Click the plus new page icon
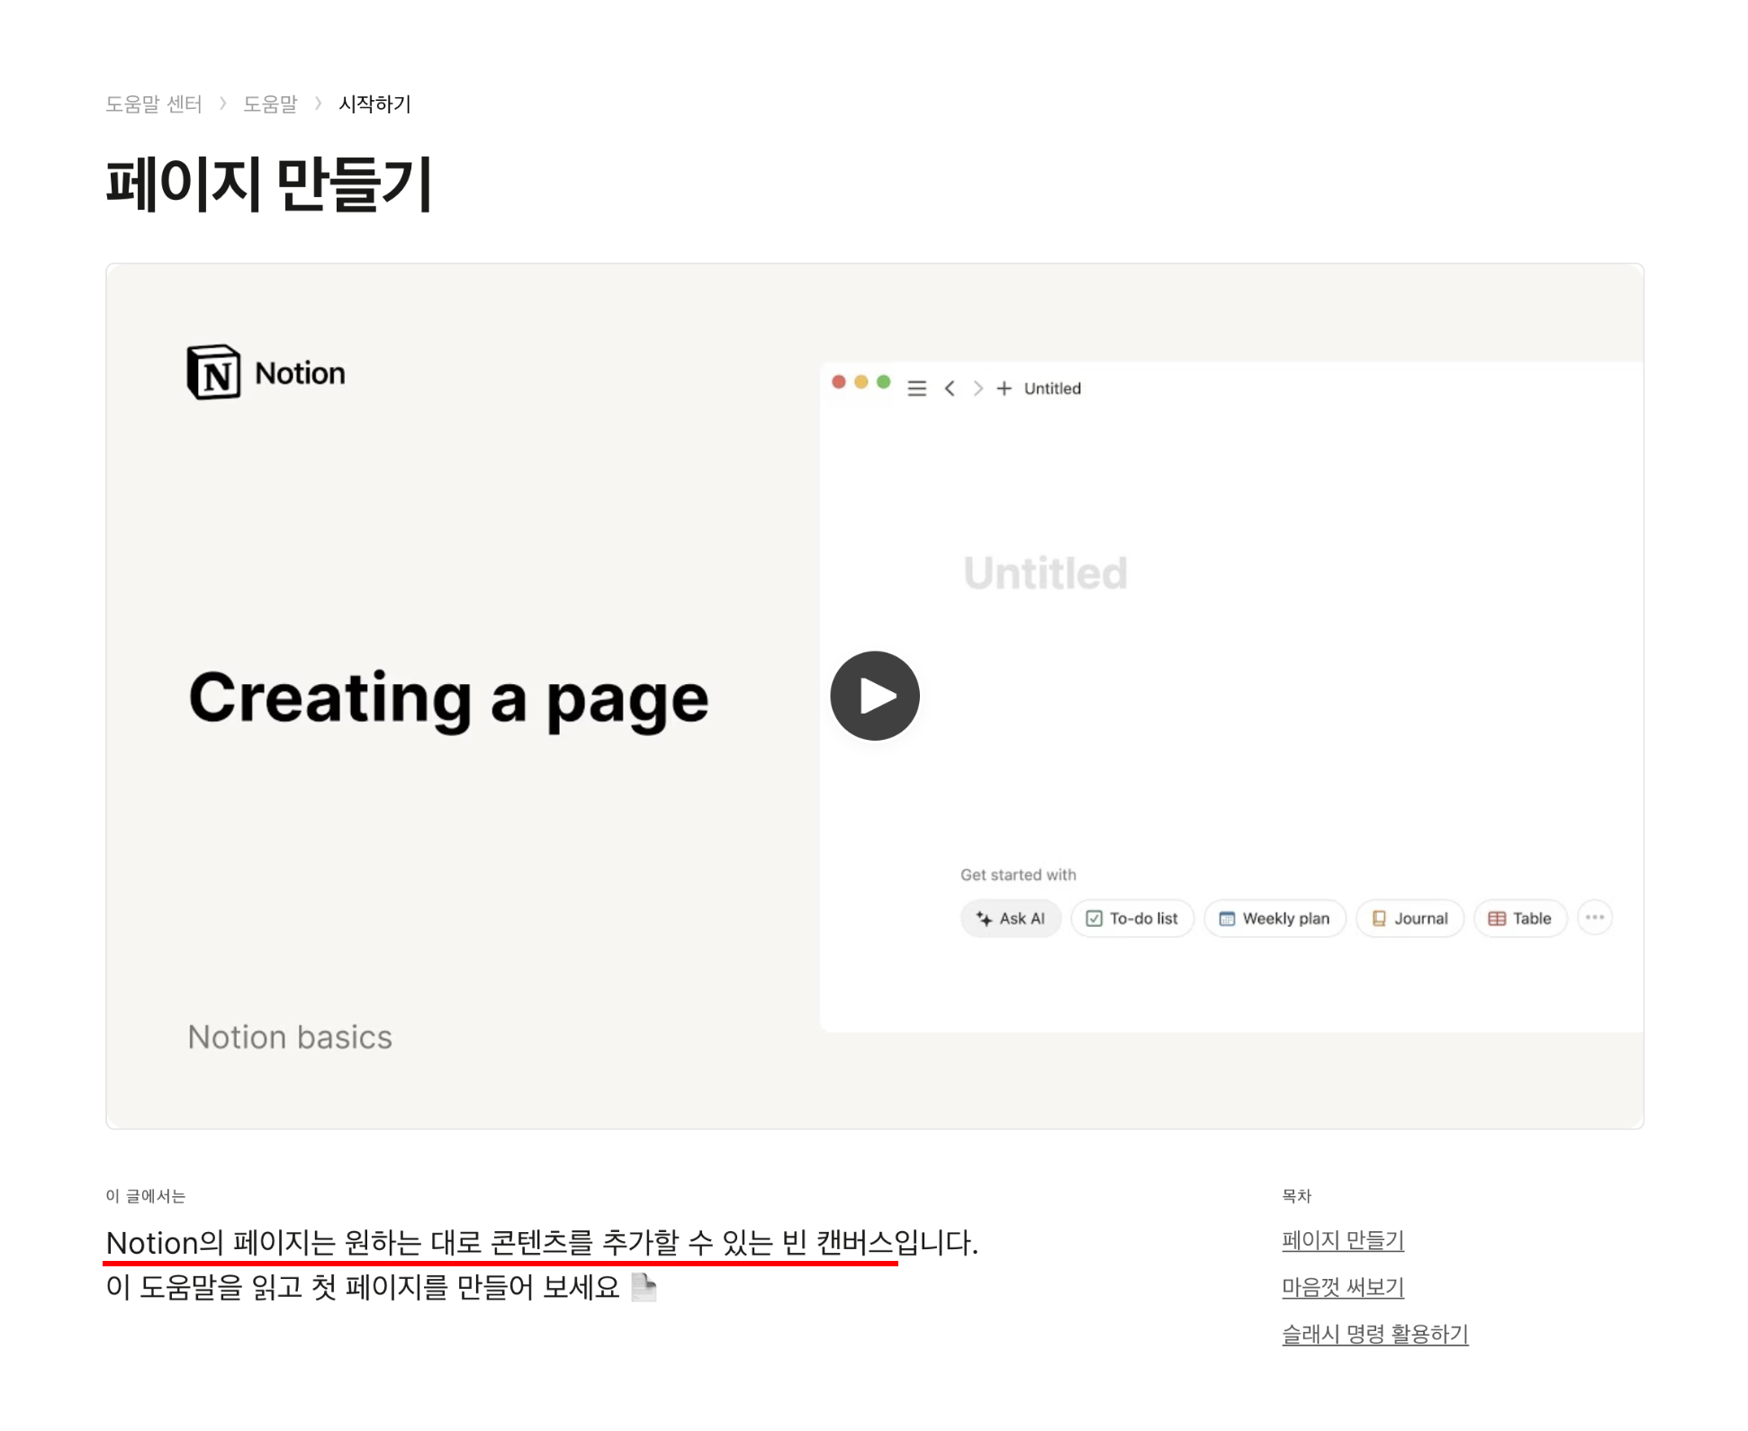 (1004, 389)
